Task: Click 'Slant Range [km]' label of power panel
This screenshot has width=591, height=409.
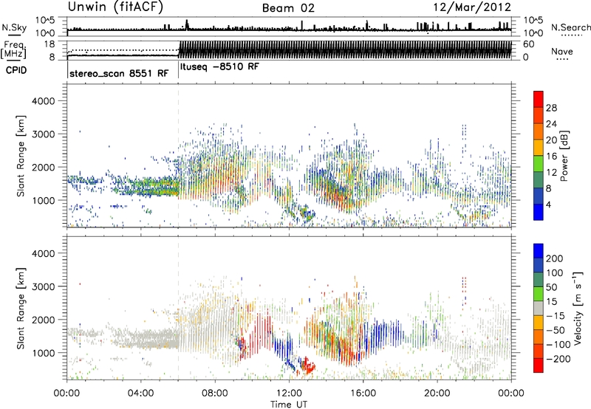Action: coord(21,156)
